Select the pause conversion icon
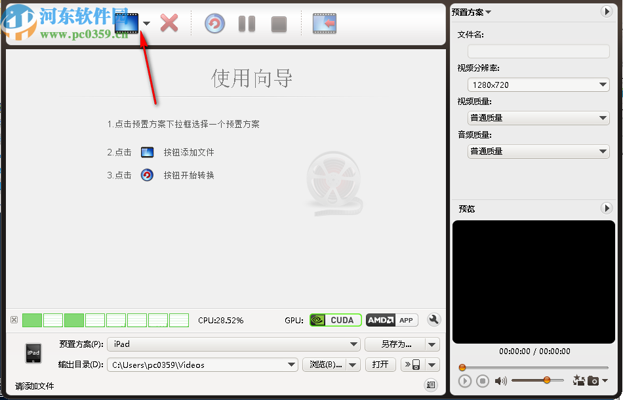Image resolution: width=623 pixels, height=400 pixels. (x=247, y=23)
